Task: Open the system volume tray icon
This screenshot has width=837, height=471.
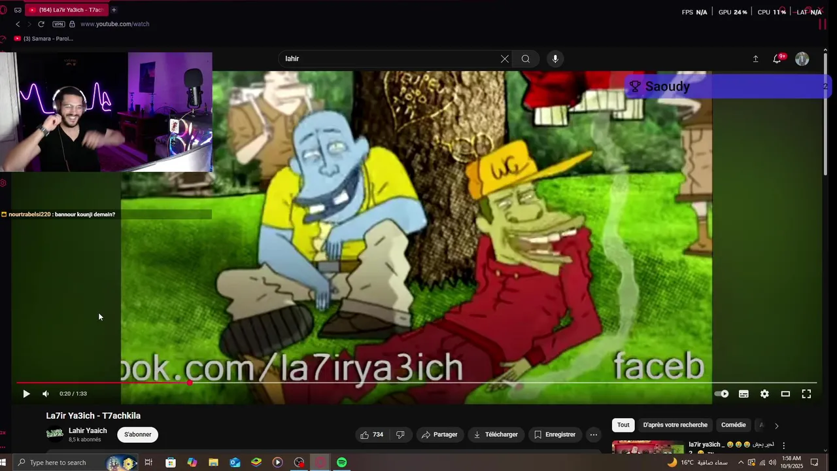Action: (x=772, y=462)
